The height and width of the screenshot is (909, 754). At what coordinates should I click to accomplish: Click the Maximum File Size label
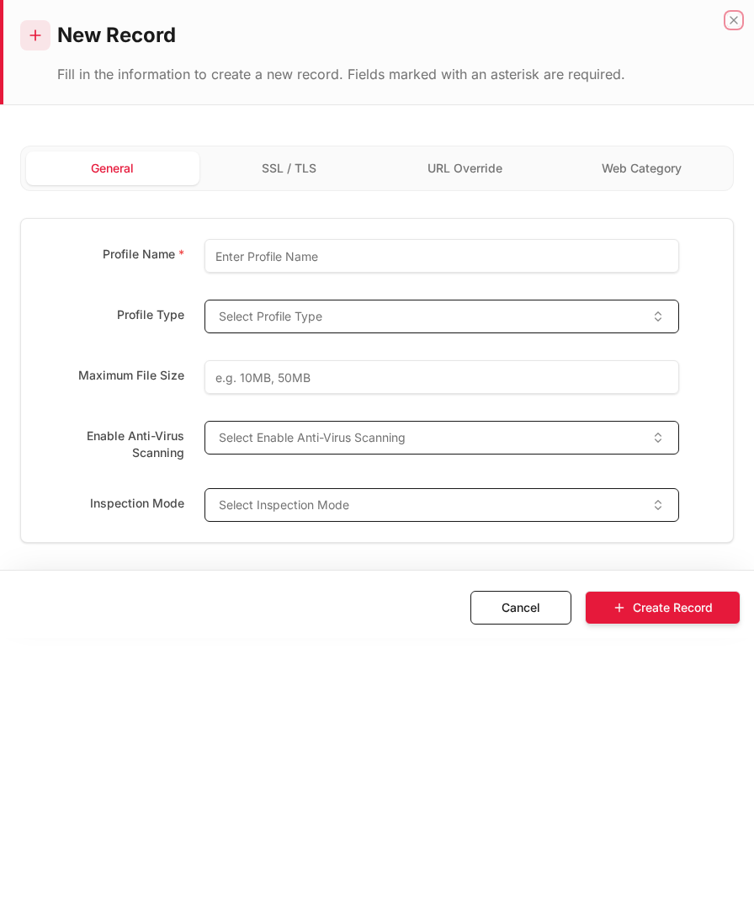131,375
